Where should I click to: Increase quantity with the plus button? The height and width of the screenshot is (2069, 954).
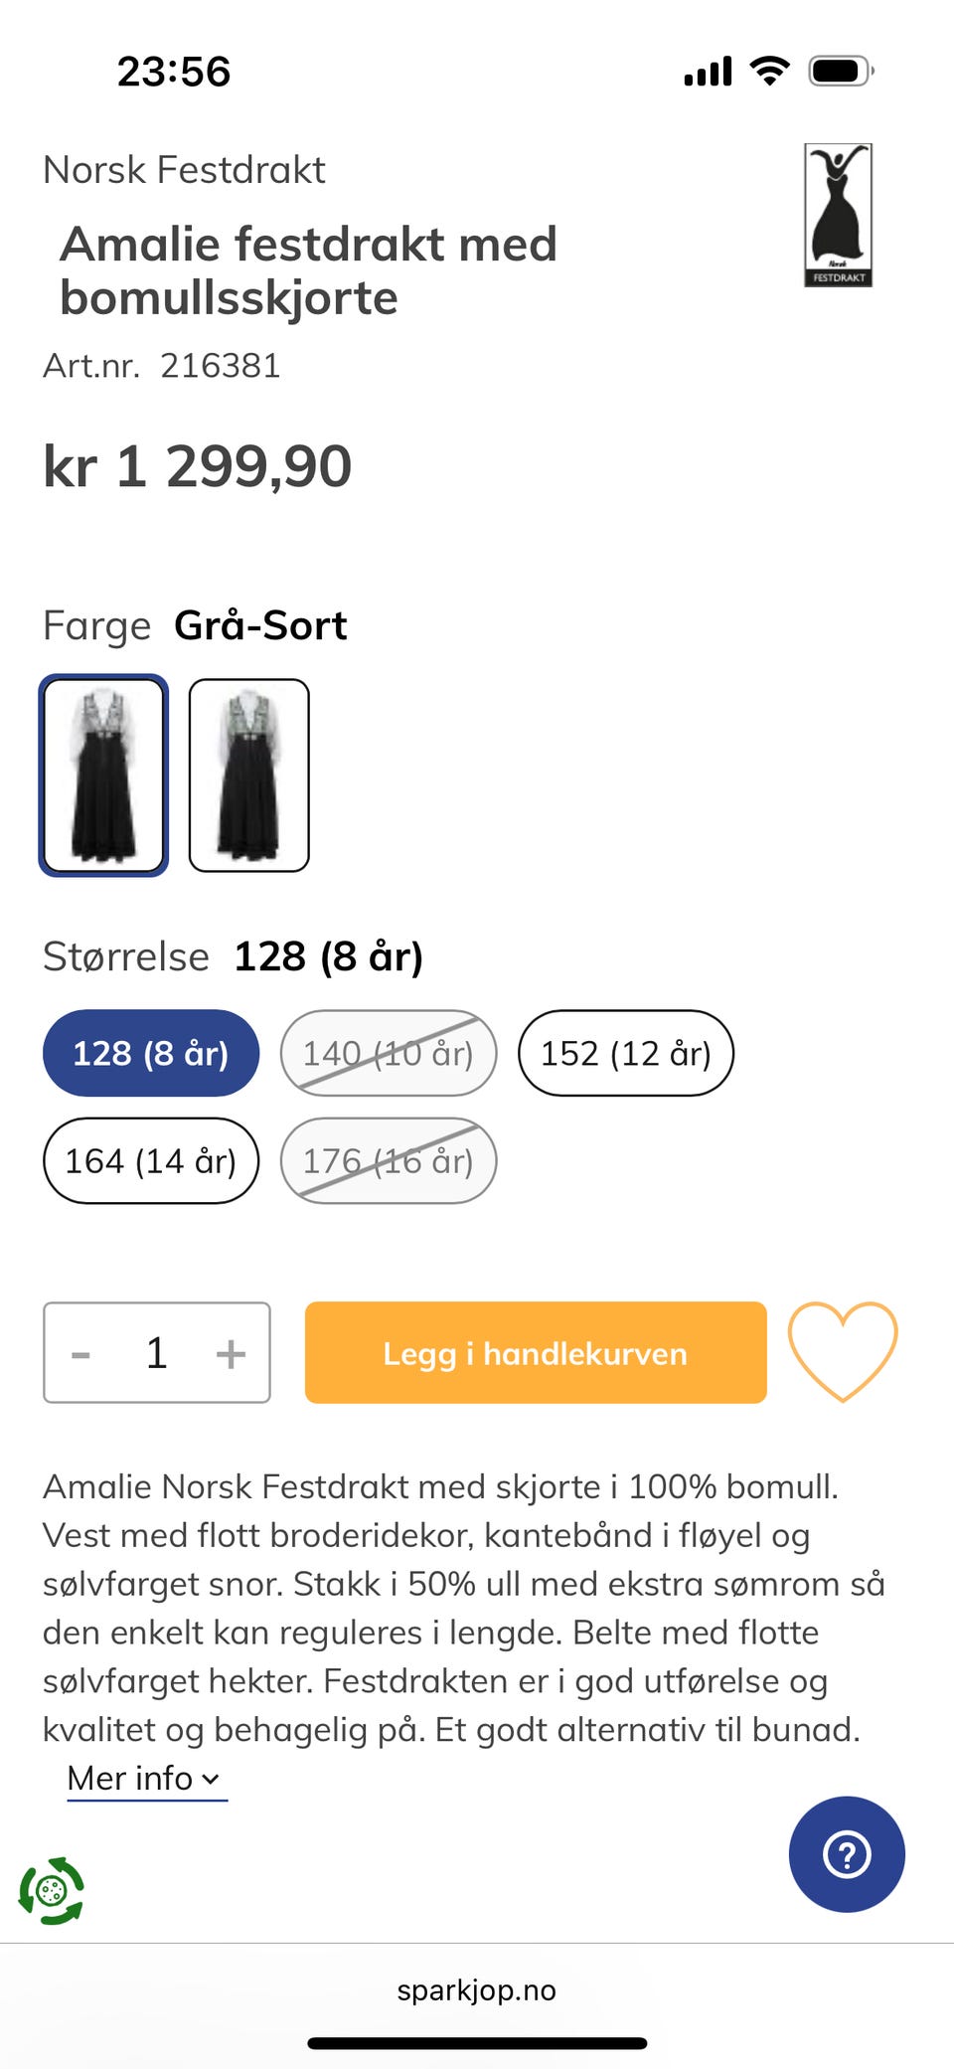[231, 1353]
